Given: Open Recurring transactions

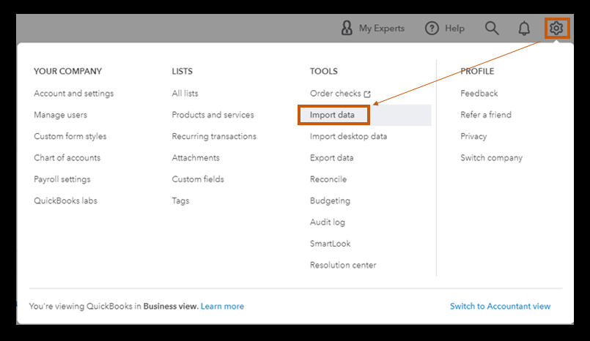Looking at the screenshot, I should (x=214, y=136).
